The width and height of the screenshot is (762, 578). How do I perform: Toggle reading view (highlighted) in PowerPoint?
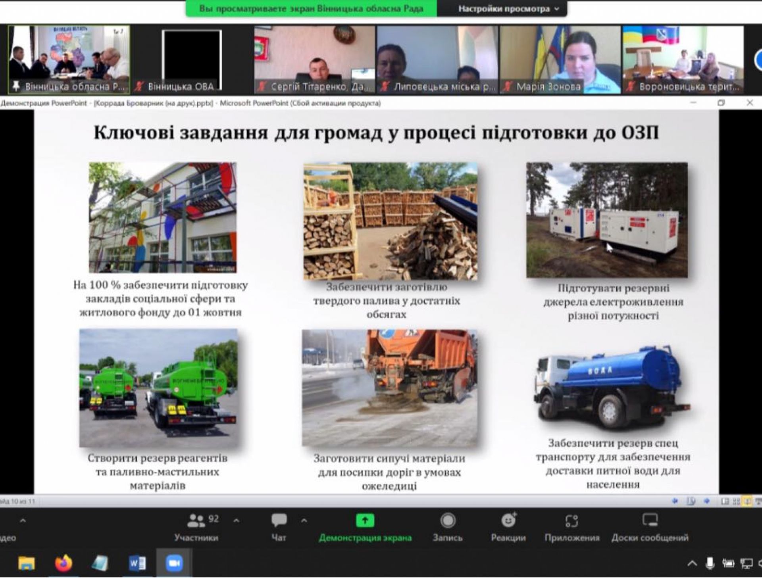747,501
